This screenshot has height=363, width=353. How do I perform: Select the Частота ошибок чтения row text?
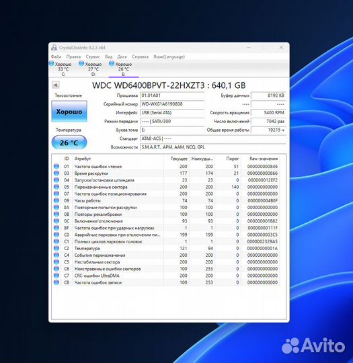click(98, 167)
